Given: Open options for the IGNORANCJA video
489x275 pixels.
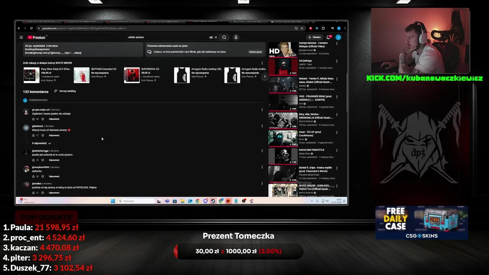Looking at the screenshot, I should click(x=337, y=115).
